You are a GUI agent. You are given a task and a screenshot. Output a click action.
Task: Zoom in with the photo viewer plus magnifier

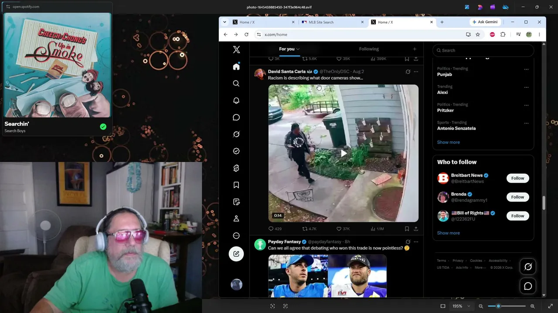tap(532, 306)
